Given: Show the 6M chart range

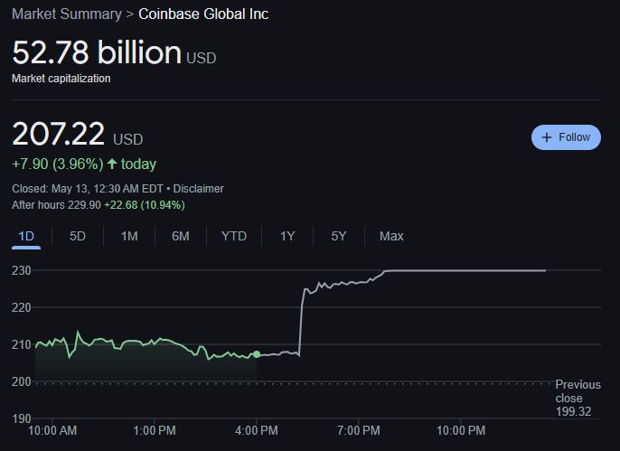Looking at the screenshot, I should [181, 236].
